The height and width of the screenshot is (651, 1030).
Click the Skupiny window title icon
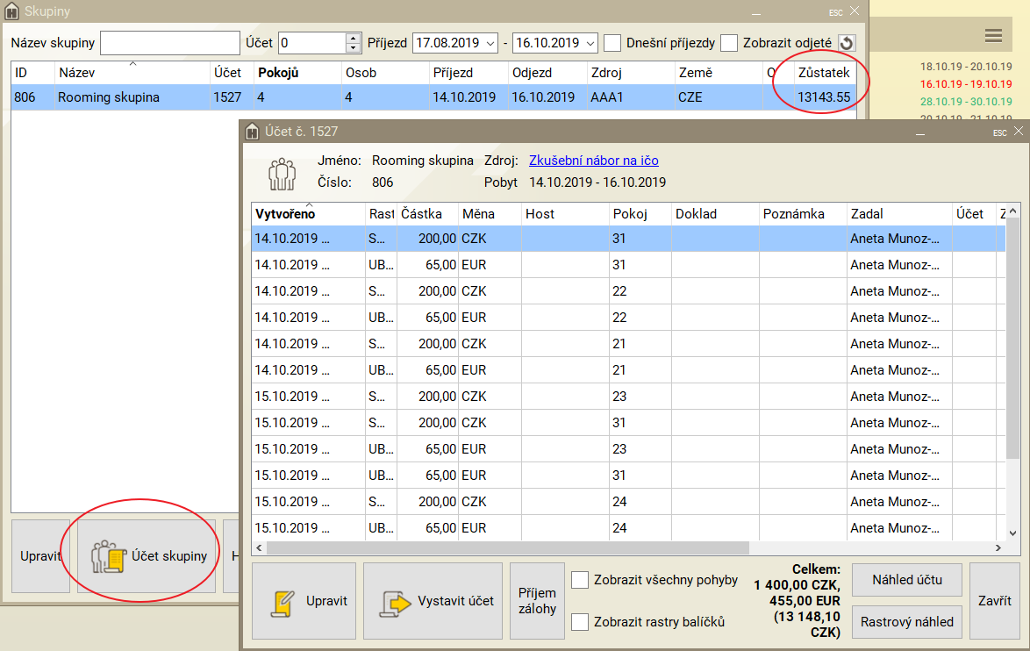11,11
